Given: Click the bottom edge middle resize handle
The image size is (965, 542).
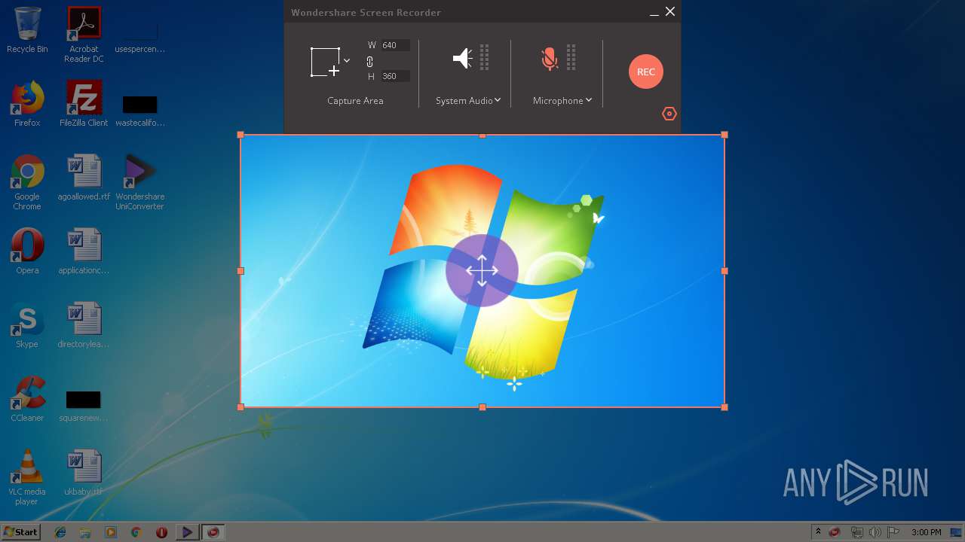Looking at the screenshot, I should tap(482, 407).
